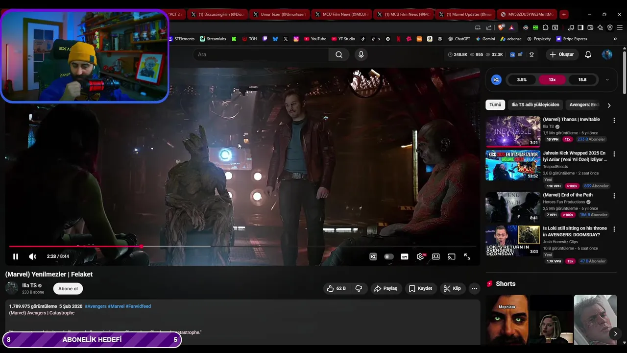Switch to theater mode view
The height and width of the screenshot is (353, 627).
(x=436, y=256)
